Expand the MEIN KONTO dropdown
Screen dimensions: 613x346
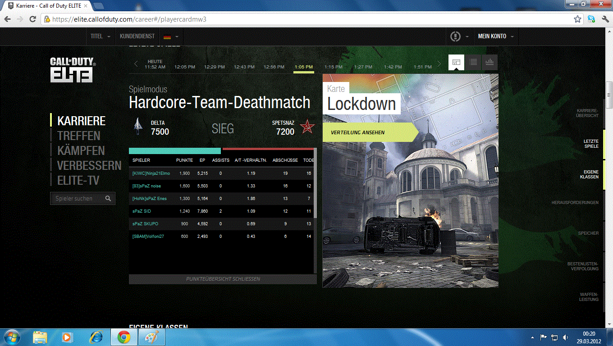coord(495,36)
